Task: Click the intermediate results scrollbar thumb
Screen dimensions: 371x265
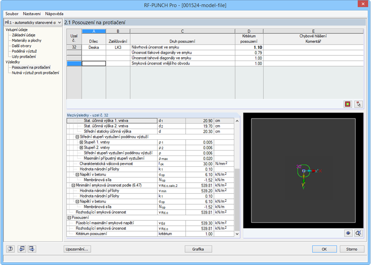Action: [x=237, y=199]
